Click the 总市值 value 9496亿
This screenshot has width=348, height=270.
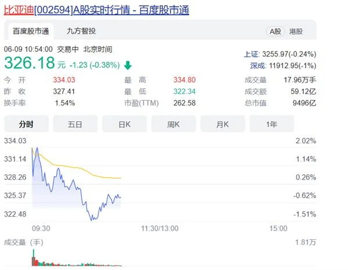[304, 103]
